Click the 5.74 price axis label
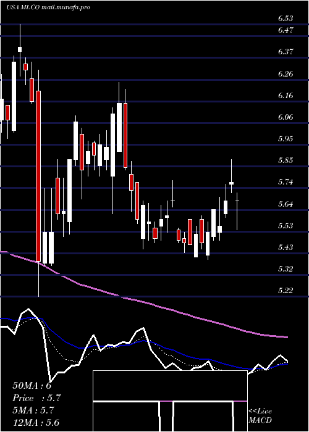The height and width of the screenshot is (432, 309). [x=286, y=182]
